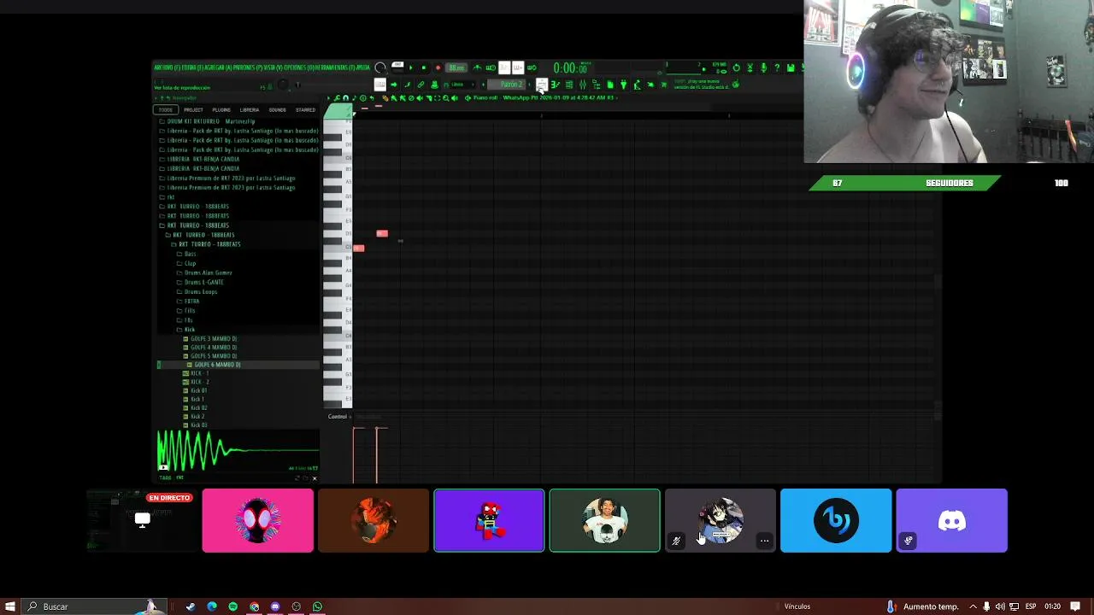Select the lower pink note in piano roll
This screenshot has width=1094, height=615.
coord(359,249)
